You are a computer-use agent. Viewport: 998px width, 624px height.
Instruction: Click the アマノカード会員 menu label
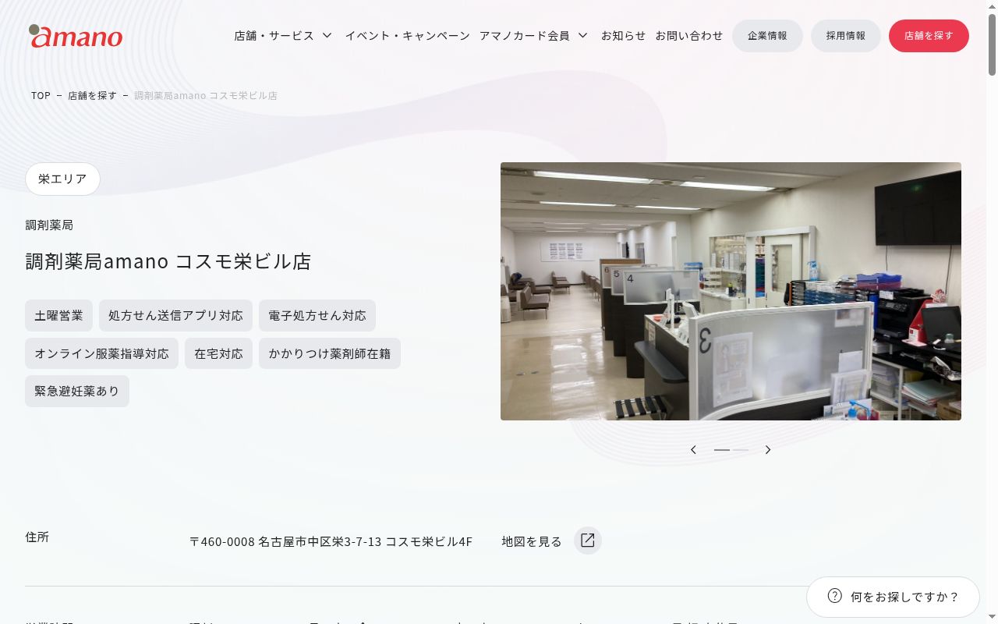[525, 36]
